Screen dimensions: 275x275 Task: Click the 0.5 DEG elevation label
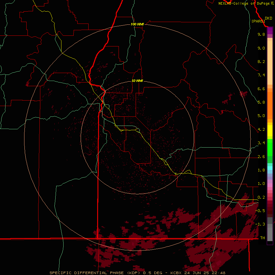tap(152, 273)
